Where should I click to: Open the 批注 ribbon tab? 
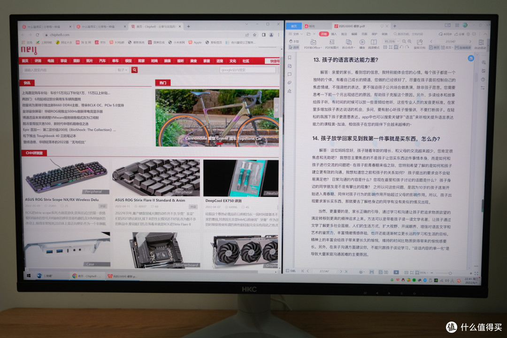344,34
